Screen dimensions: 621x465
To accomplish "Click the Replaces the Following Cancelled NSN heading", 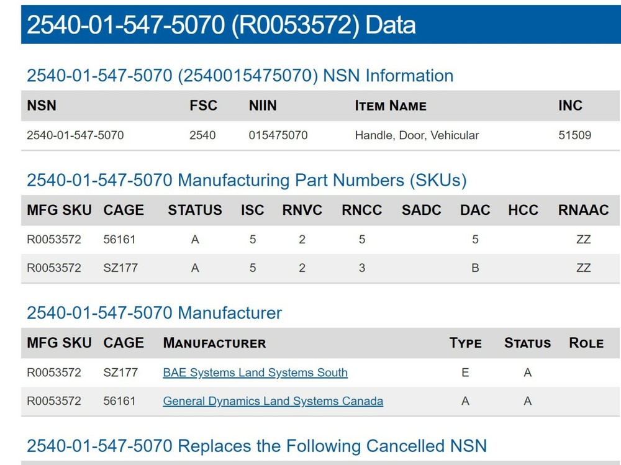I will (256, 446).
